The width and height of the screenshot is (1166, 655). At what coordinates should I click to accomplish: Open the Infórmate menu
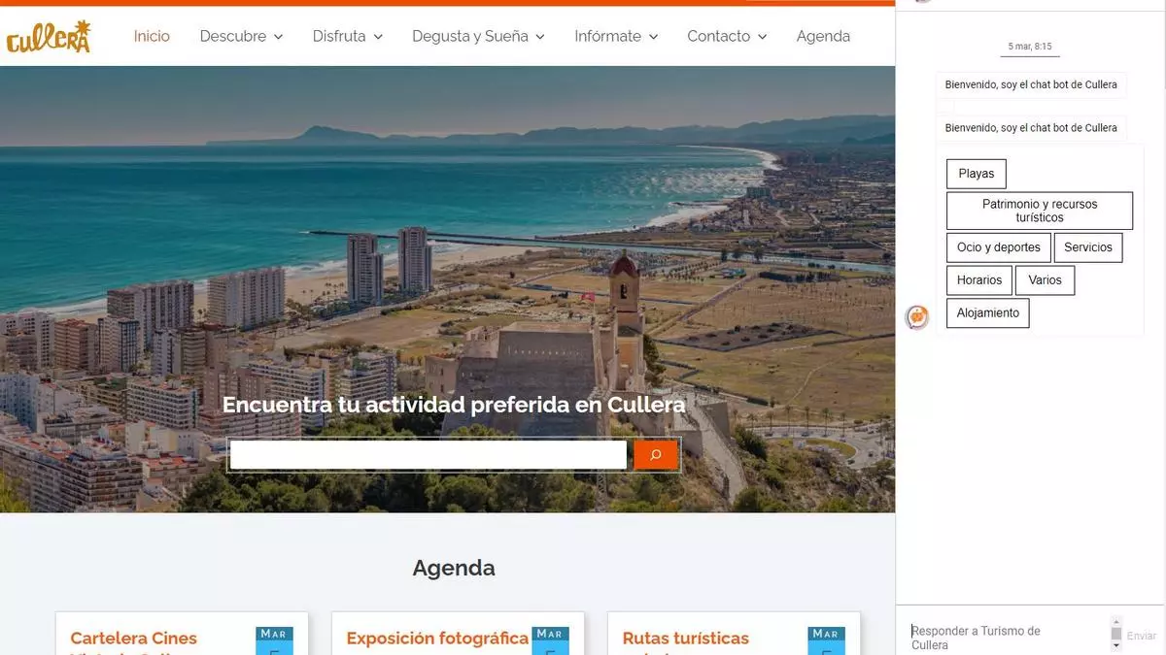tap(616, 36)
